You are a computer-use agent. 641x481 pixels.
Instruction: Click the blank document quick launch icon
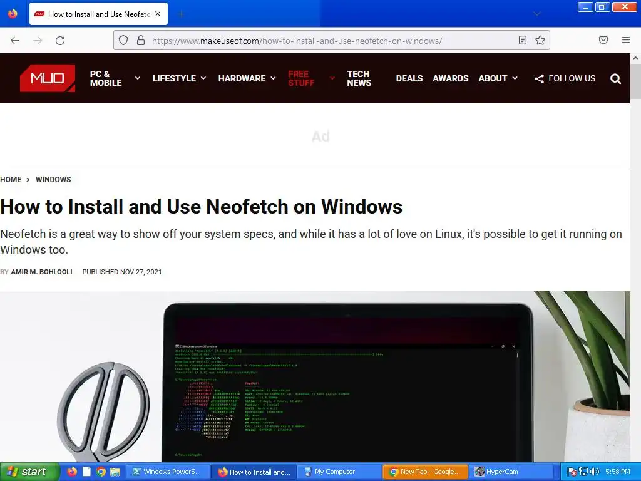point(86,472)
